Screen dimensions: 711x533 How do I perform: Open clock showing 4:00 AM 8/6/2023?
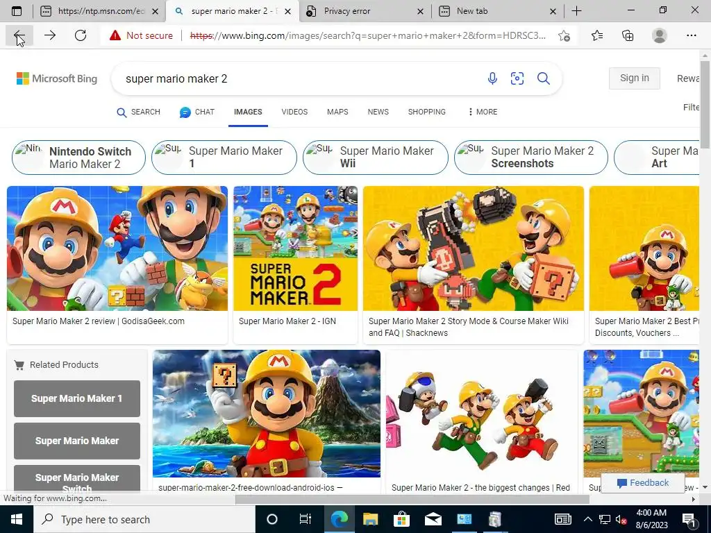coord(651,519)
